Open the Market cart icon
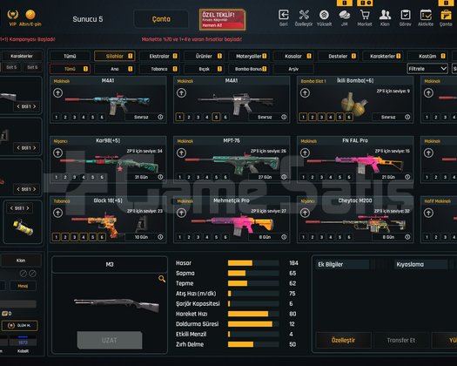Screen dimensions: 457x366 pyautogui.click(x=365, y=15)
